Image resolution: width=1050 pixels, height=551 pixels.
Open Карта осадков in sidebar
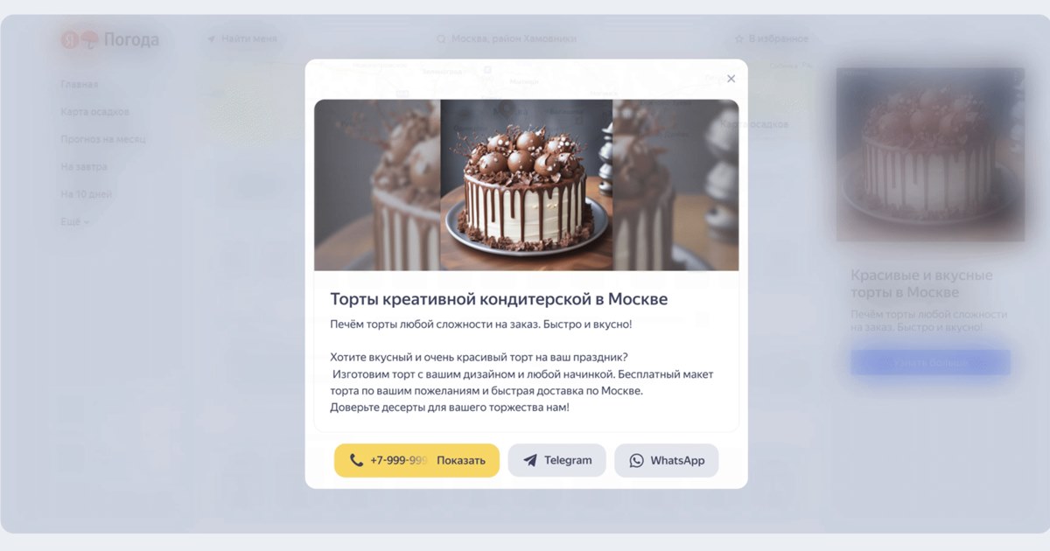click(x=95, y=112)
